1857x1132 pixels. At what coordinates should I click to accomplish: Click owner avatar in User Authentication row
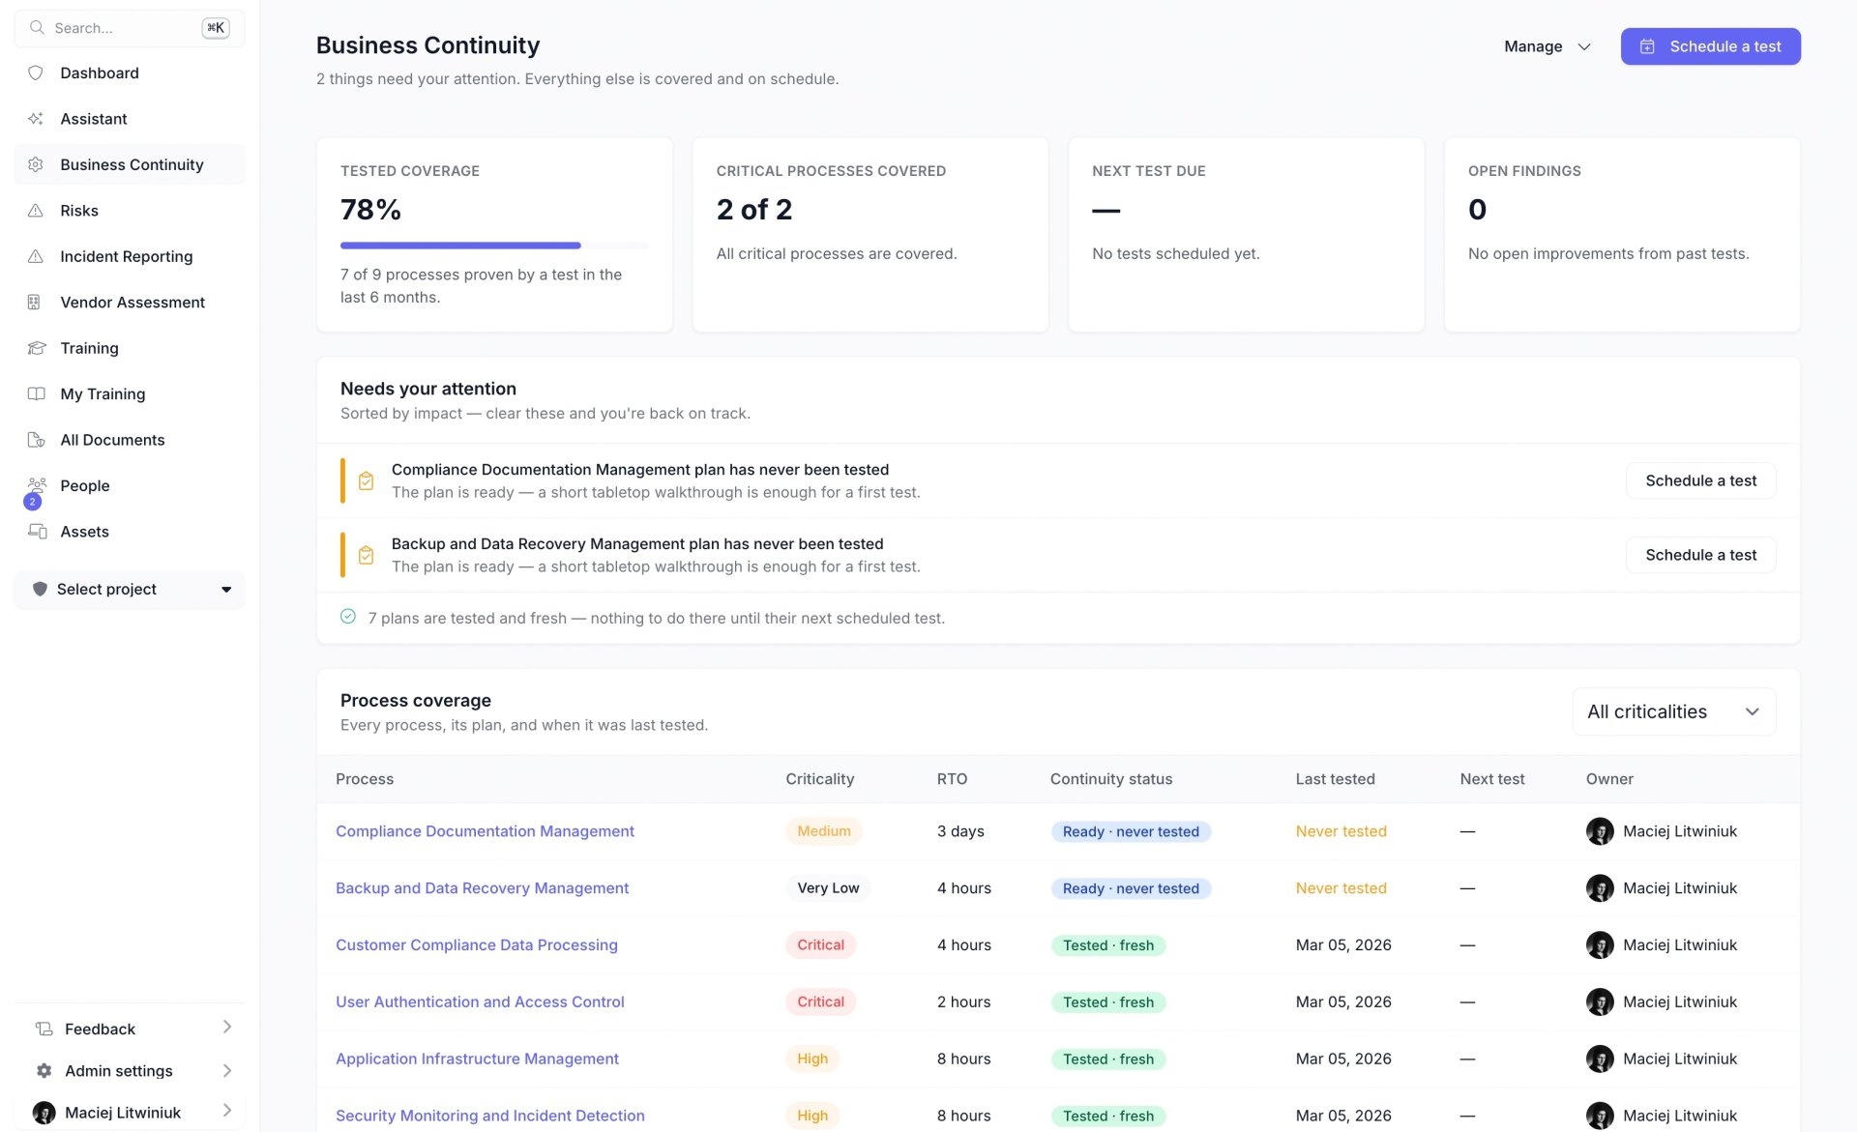coord(1600,1001)
